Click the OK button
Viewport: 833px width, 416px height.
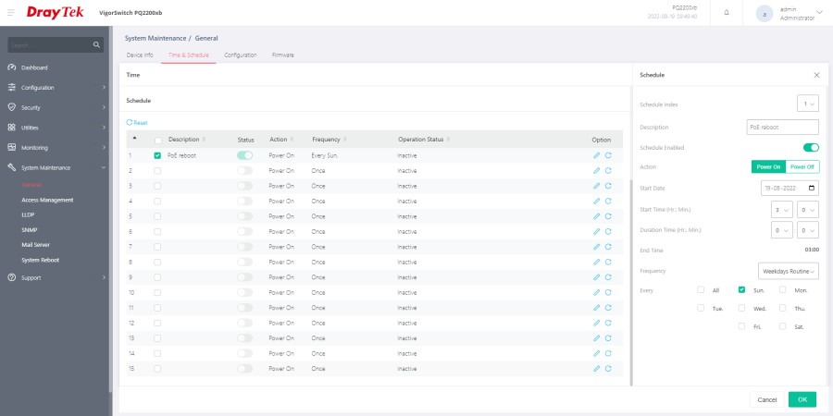click(802, 399)
